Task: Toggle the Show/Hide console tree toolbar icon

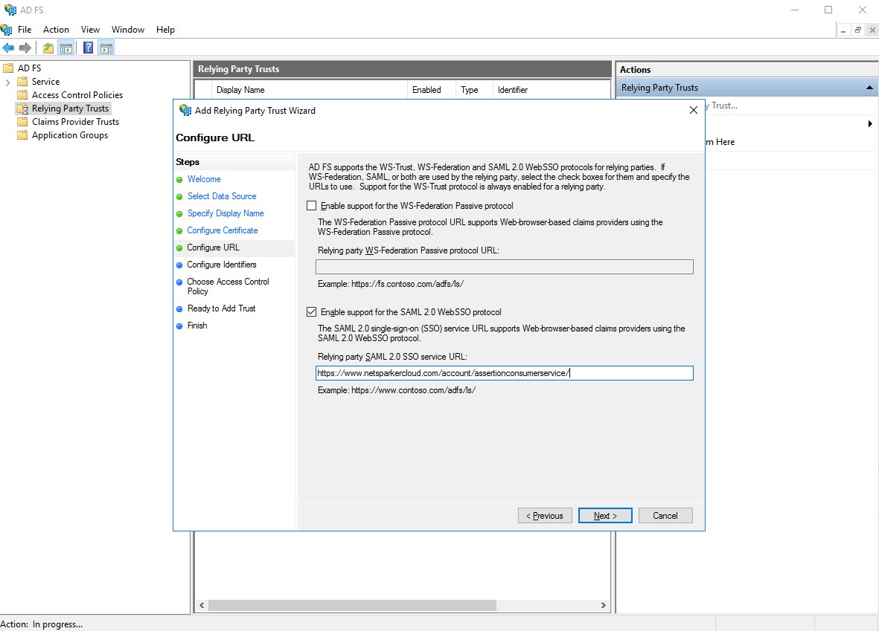Action: click(65, 47)
